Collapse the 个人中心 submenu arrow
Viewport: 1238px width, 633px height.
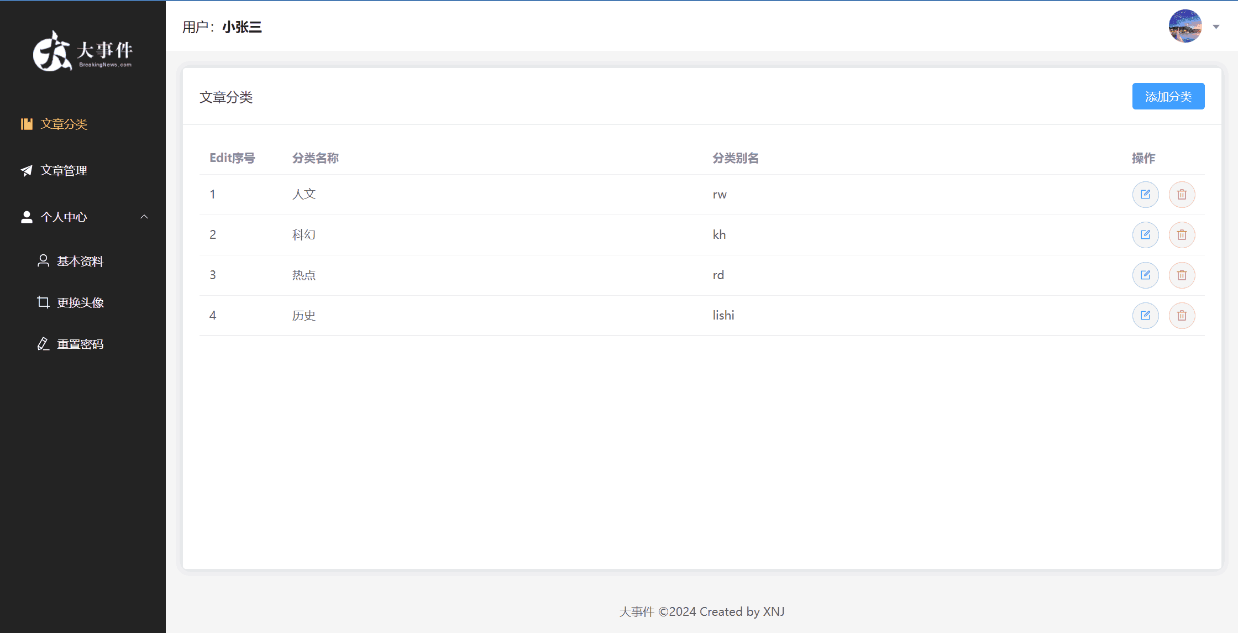(x=144, y=217)
